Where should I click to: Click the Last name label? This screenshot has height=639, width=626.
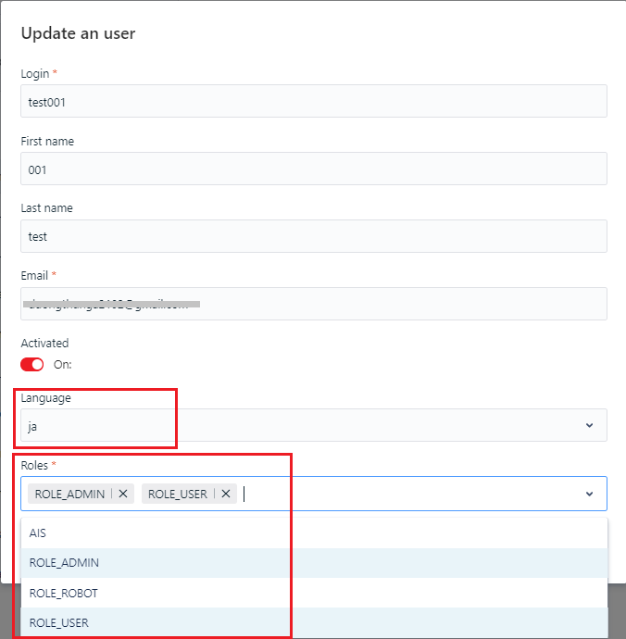coord(47,208)
